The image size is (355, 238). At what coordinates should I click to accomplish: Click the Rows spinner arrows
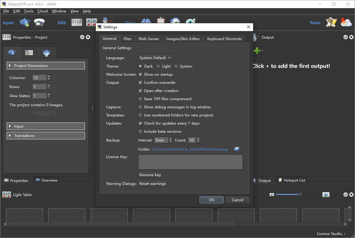pyautogui.click(x=49, y=87)
